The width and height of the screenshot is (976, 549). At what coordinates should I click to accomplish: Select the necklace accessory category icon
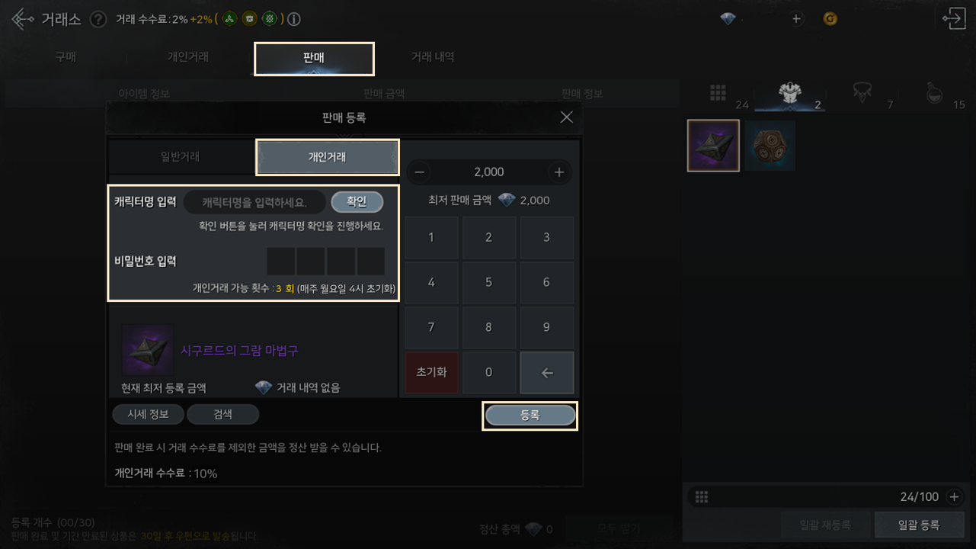coord(862,93)
